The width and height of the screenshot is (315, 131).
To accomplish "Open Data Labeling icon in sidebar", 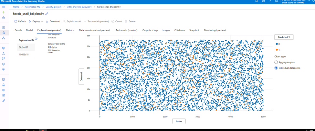I will (x=4, y=95).
